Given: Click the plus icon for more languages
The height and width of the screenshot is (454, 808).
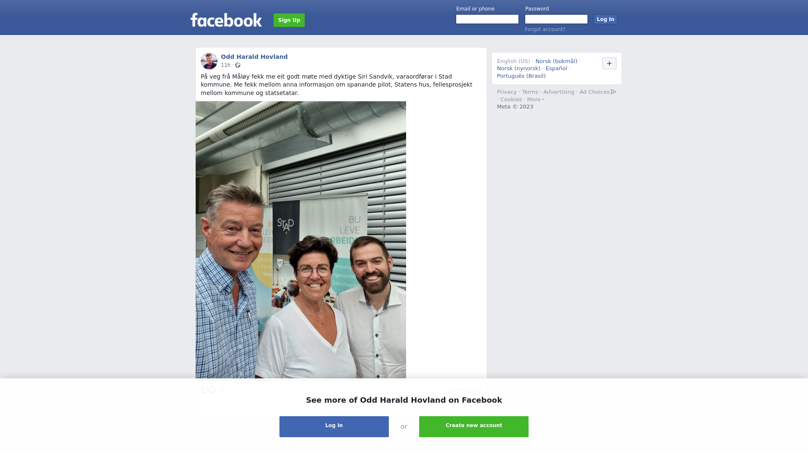Looking at the screenshot, I should pyautogui.click(x=609, y=63).
